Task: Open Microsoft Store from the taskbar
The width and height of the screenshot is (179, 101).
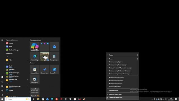Action: [x=43, y=99]
